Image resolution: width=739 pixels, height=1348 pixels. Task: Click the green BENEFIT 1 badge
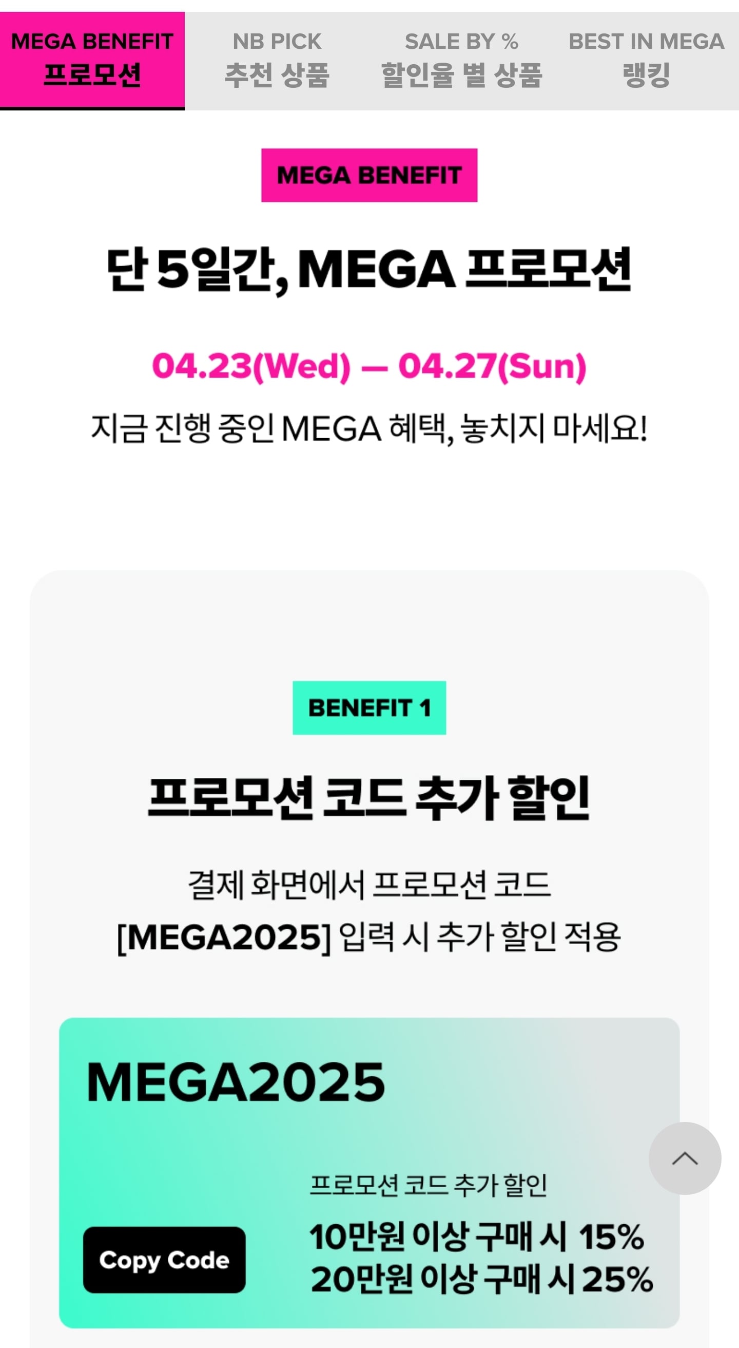coord(369,708)
